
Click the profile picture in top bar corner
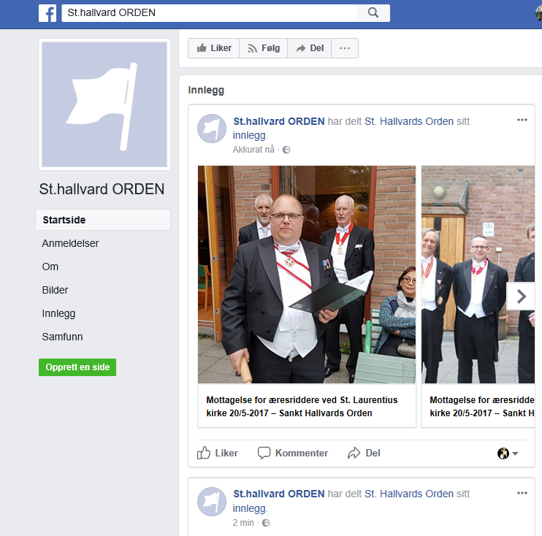point(538,13)
